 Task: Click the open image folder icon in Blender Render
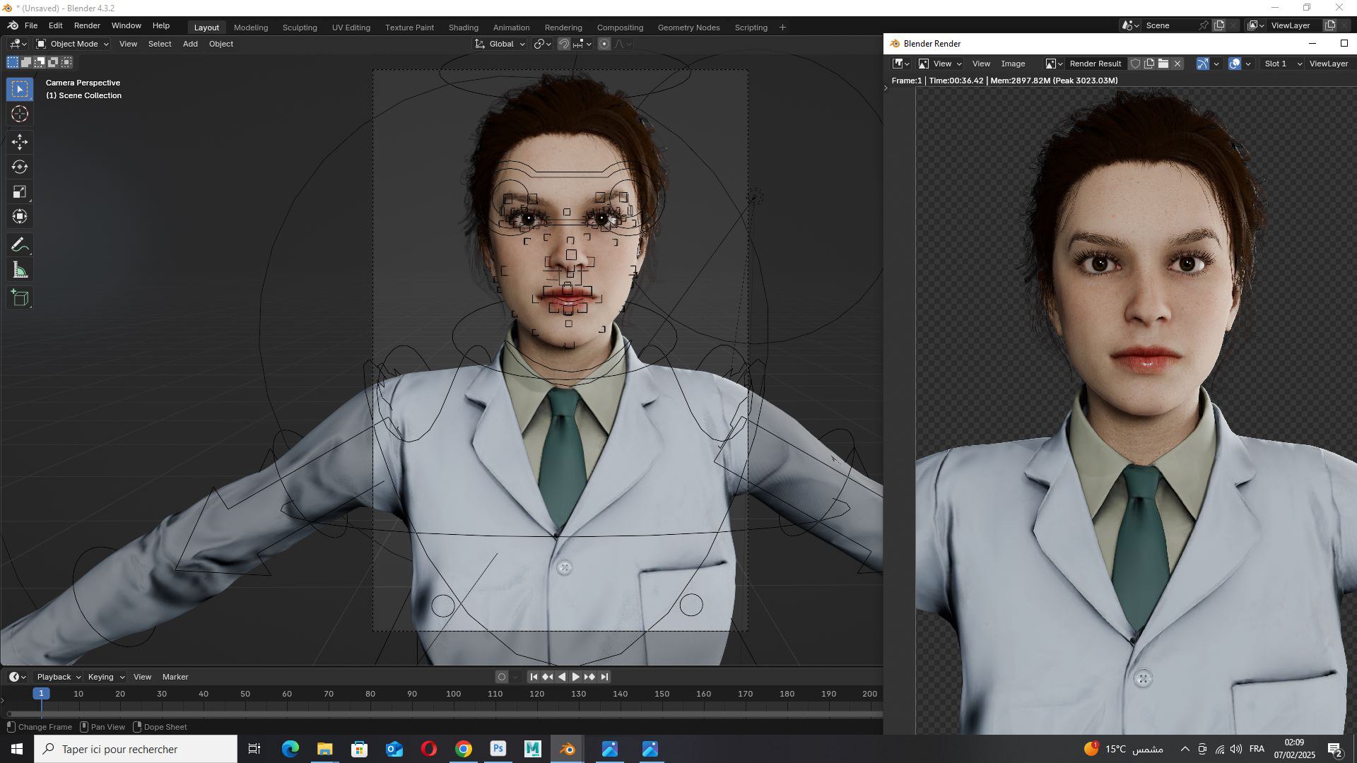pos(1163,64)
